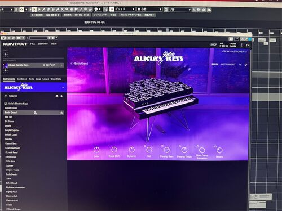The height and width of the screenshot is (211, 282).
Task: Click the Basic Grand preset name display
Action: tap(81, 64)
